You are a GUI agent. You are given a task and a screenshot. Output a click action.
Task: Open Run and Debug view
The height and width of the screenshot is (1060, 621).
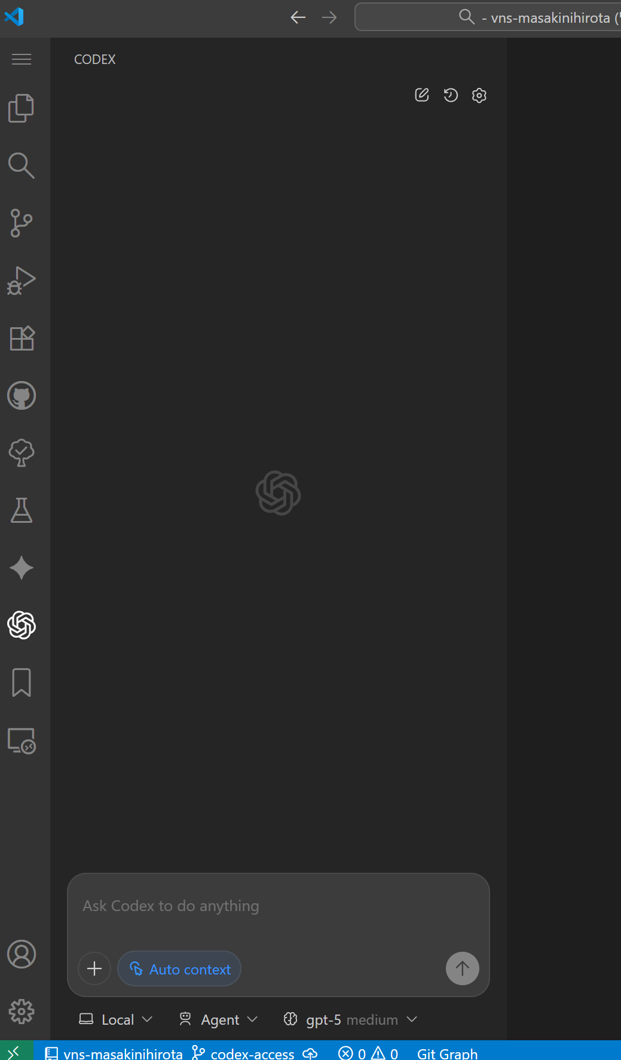point(22,281)
